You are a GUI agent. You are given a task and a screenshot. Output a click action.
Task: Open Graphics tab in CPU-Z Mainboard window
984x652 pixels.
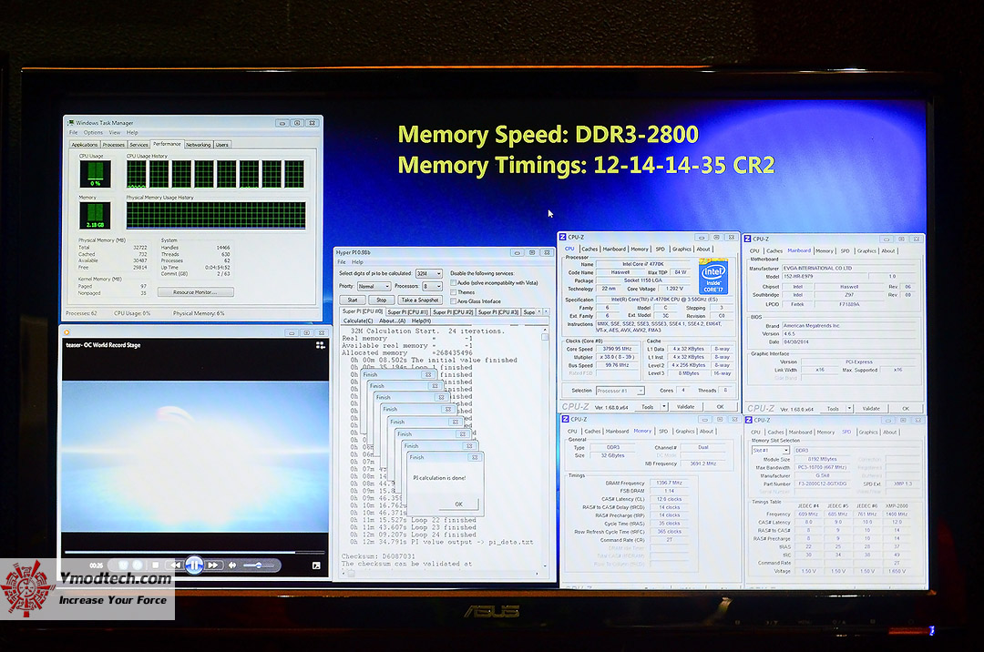tap(866, 251)
